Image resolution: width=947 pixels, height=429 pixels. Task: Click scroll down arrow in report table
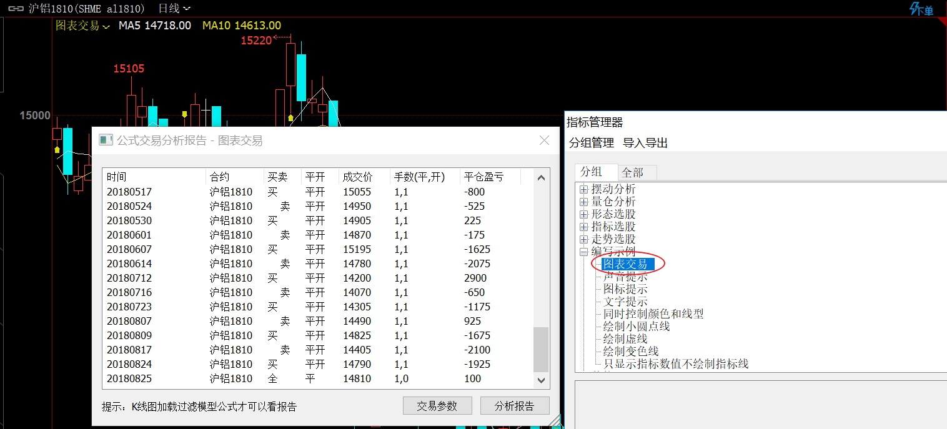541,379
